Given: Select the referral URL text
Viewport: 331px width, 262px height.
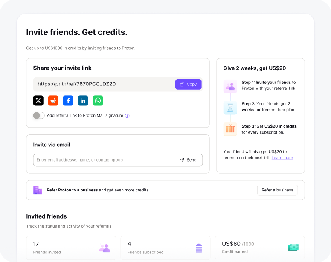Looking at the screenshot, I should pyautogui.click(x=77, y=84).
